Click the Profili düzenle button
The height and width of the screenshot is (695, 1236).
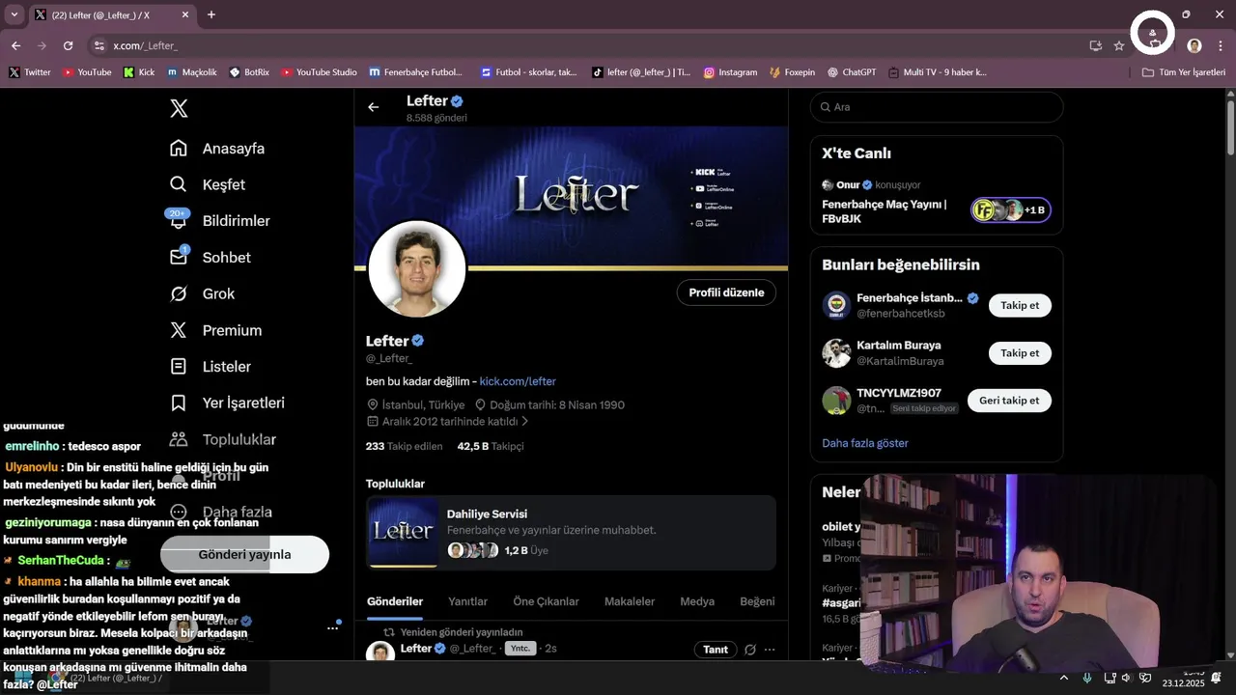click(x=726, y=292)
